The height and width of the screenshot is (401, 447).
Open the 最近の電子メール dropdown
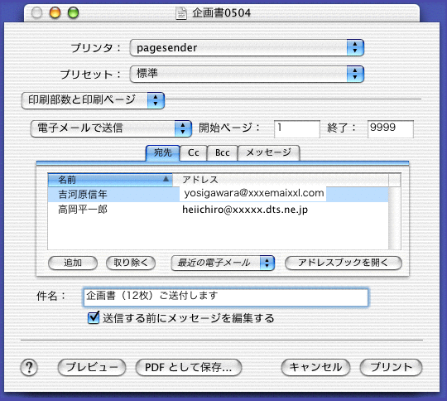point(223,263)
